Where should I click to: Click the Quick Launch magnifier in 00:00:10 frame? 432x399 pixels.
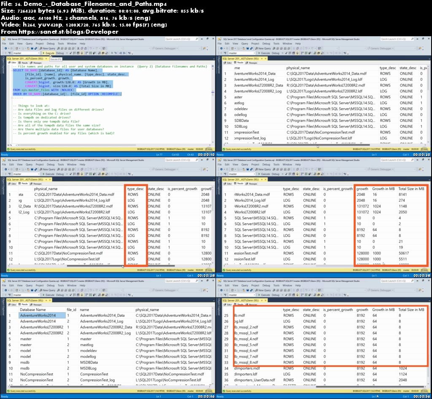(x=197, y=39)
